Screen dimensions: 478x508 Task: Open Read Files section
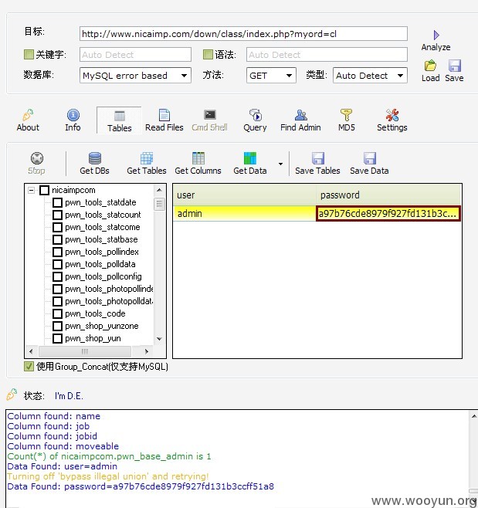click(x=164, y=120)
